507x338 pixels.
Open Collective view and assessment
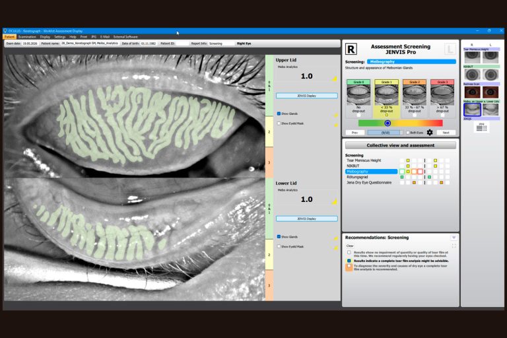coord(401,145)
